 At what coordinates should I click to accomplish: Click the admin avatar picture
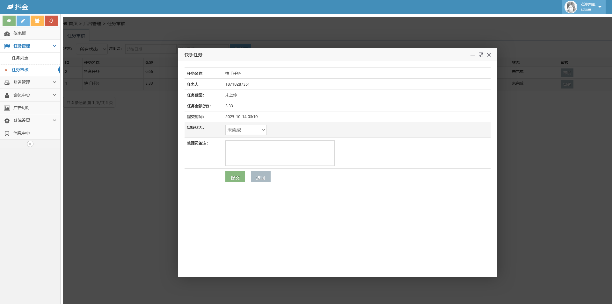tap(571, 7)
